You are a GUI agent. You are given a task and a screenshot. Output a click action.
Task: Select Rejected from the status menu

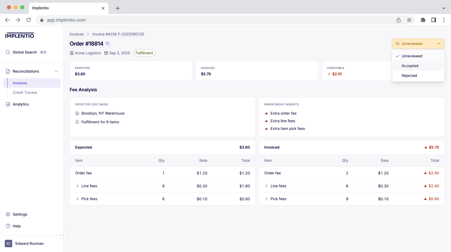(409, 76)
